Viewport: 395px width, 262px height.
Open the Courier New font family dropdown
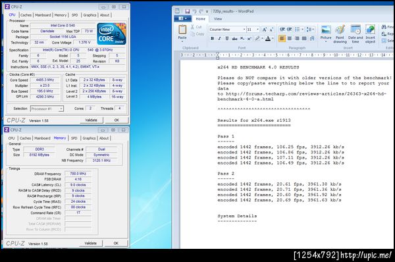pyautogui.click(x=244, y=30)
